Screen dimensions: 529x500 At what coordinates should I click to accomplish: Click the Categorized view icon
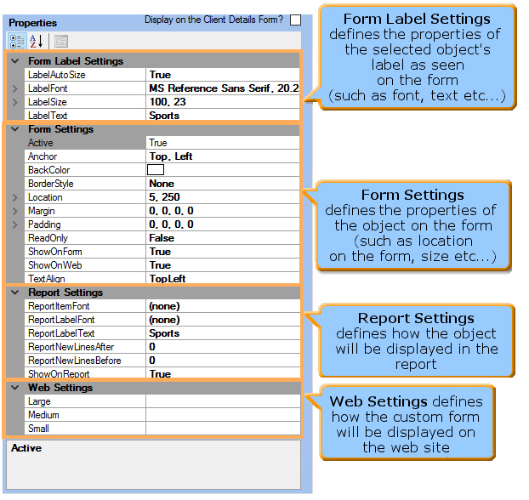click(16, 40)
